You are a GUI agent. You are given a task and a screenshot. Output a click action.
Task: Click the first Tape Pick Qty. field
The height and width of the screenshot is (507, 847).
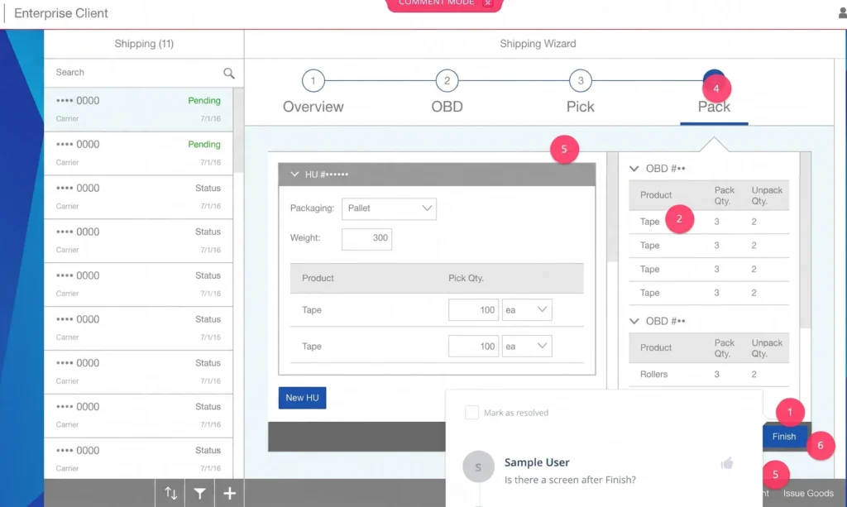(x=473, y=310)
